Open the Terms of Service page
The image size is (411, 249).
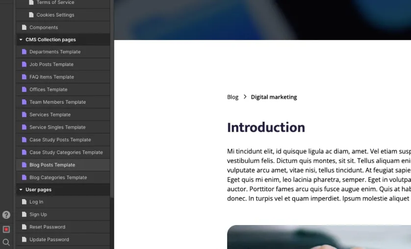[63, 3]
